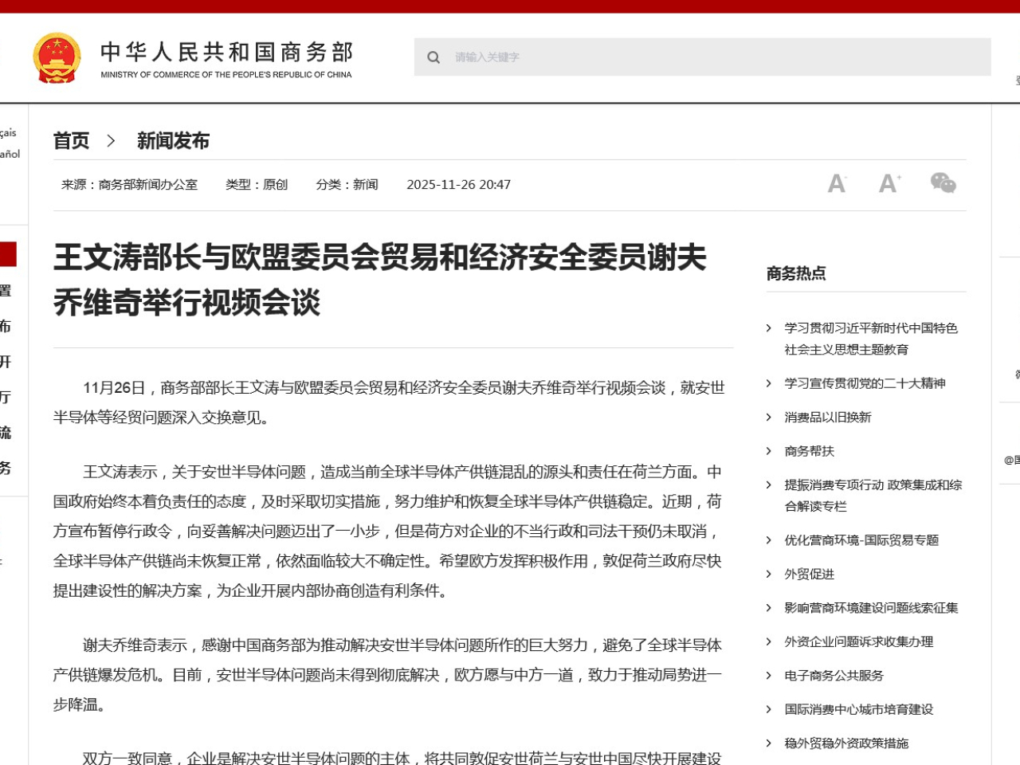Image resolution: width=1020 pixels, height=765 pixels.
Task: Click the Ministry of Commerce national emblem logo
Action: click(57, 57)
